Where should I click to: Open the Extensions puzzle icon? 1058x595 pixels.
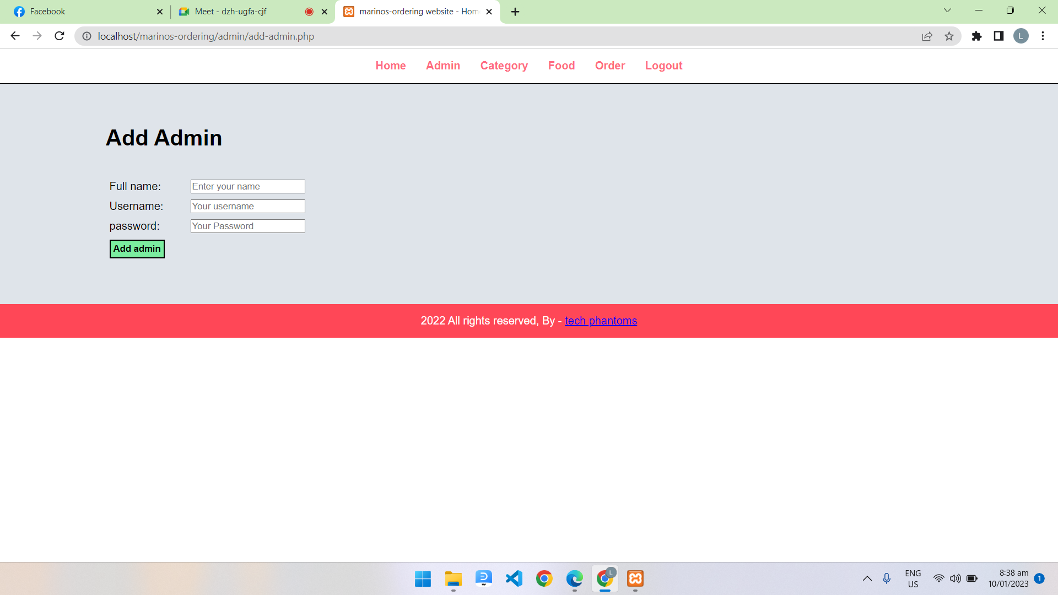976,36
